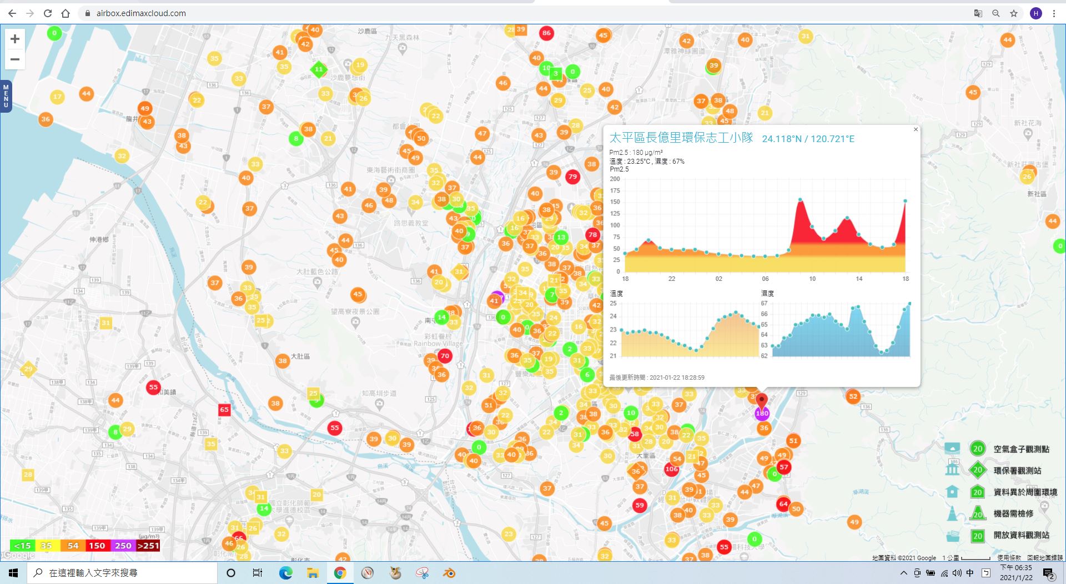Open the red 106 sensor marker
The width and height of the screenshot is (1066, 584).
point(671,469)
